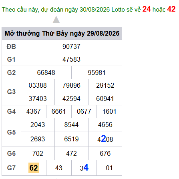This screenshot has width=179, height=179.
Task: Click G5 number 2043
Action: pos(38,125)
